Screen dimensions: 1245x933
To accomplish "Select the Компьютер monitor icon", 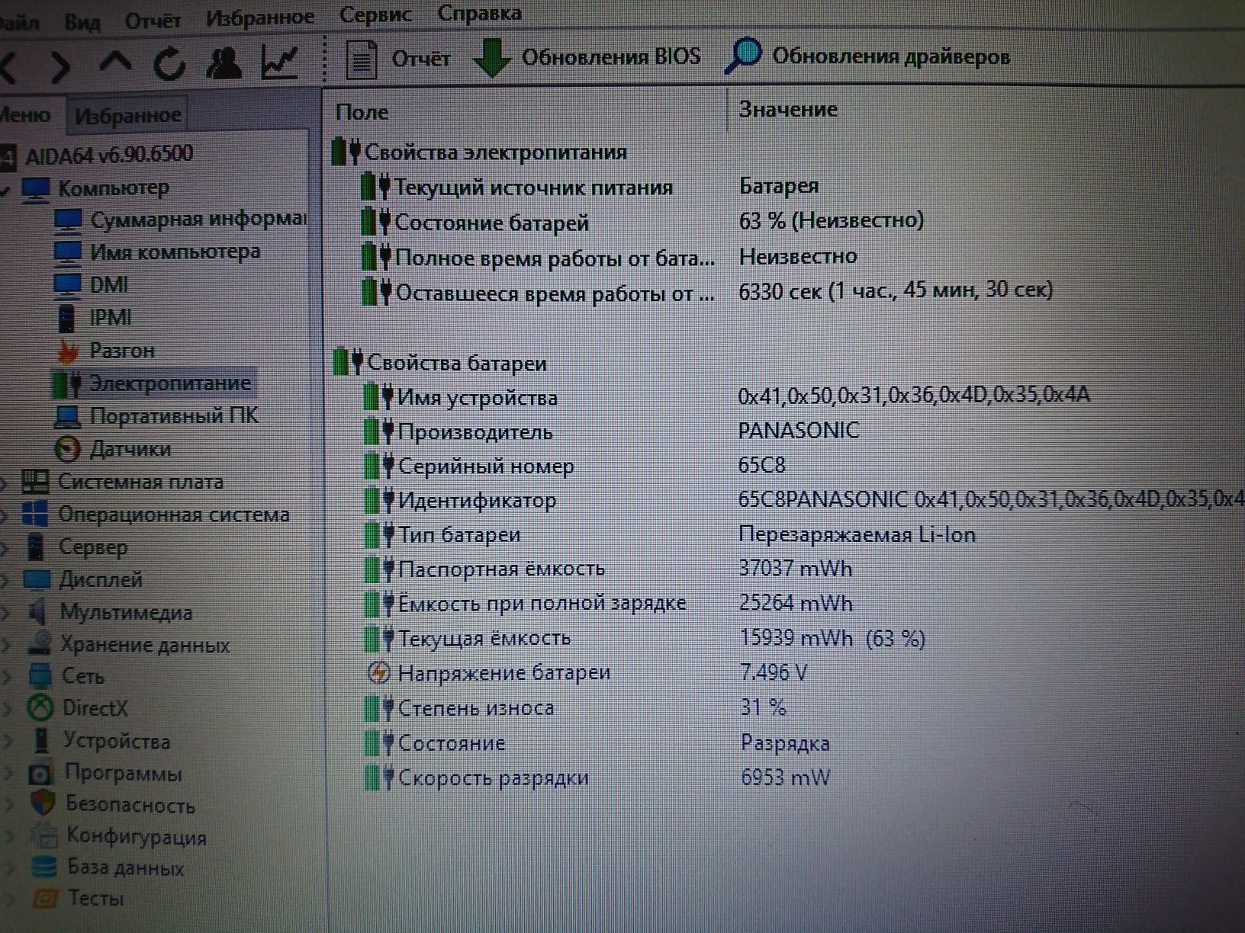I will pyautogui.click(x=36, y=188).
